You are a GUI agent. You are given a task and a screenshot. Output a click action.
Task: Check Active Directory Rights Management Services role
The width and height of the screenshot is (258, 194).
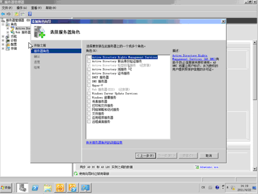pyautogui.click(x=89, y=57)
